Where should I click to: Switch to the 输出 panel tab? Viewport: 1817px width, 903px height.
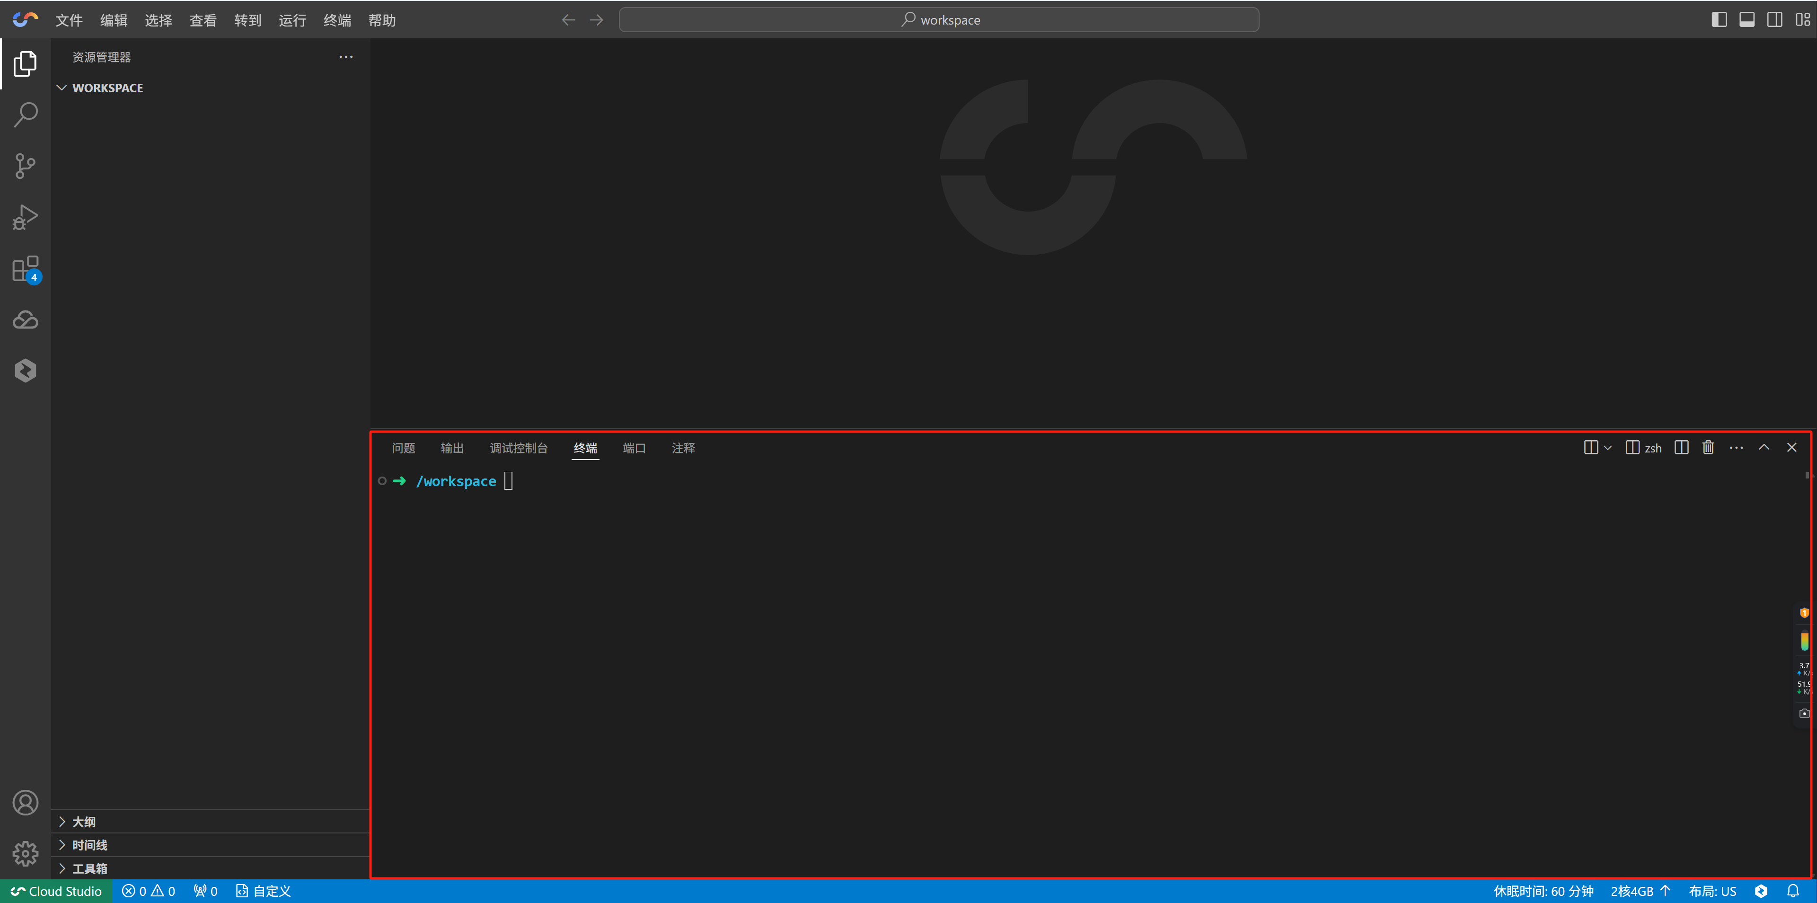pyautogui.click(x=452, y=448)
